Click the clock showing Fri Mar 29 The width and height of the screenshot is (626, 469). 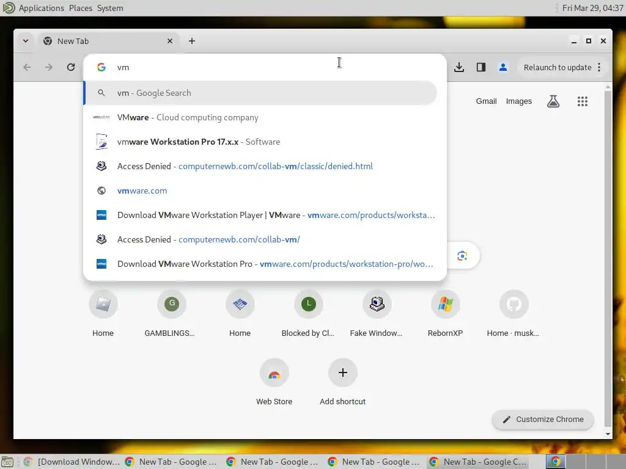tap(592, 8)
